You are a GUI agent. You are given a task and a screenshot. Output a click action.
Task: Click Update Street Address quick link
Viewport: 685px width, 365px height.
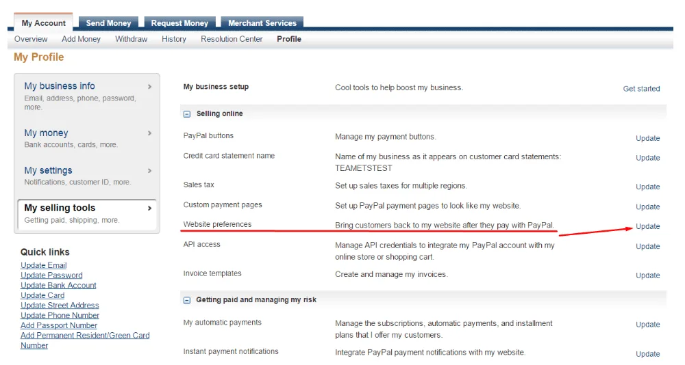[60, 306]
